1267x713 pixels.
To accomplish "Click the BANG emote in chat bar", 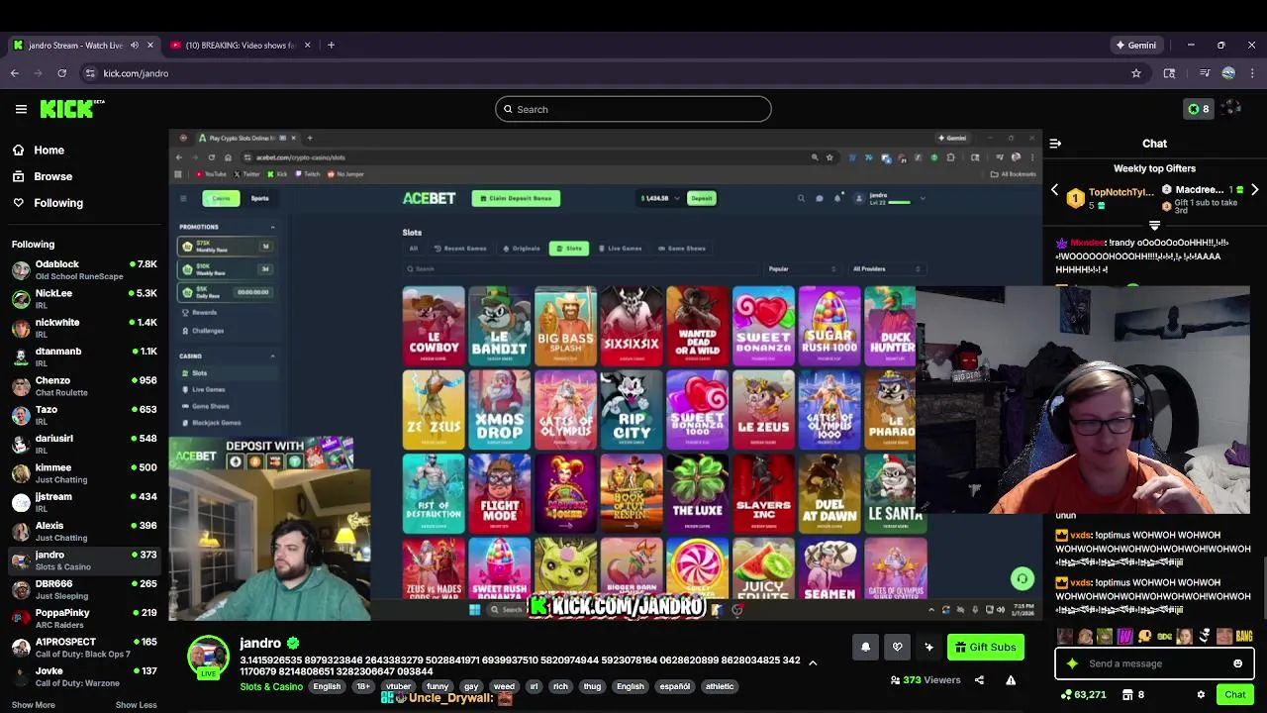I will (x=1244, y=636).
